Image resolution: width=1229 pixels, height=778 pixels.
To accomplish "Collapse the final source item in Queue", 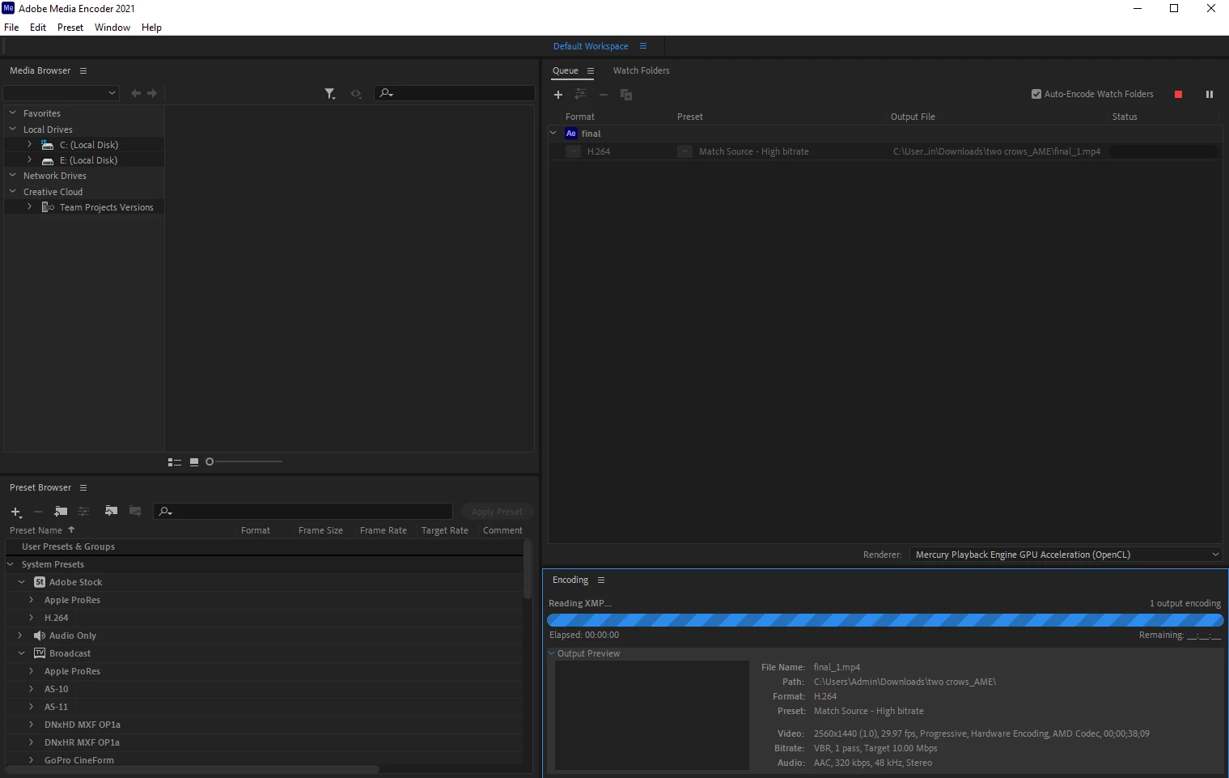I will [553, 134].
